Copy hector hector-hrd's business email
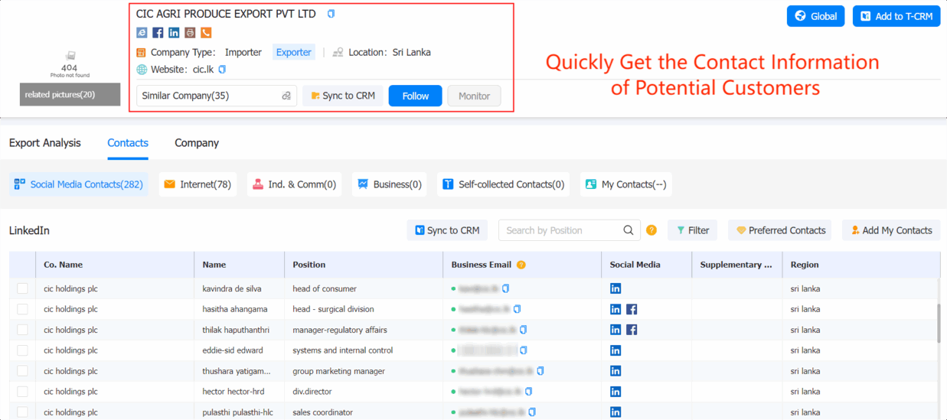Screen dimensions: 947x420 click(529, 391)
